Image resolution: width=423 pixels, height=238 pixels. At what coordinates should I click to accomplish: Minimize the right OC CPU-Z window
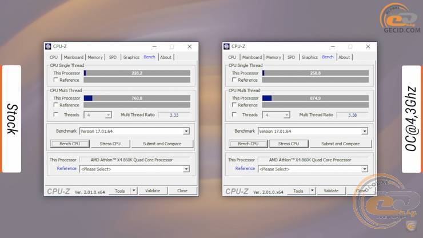(x=333, y=46)
